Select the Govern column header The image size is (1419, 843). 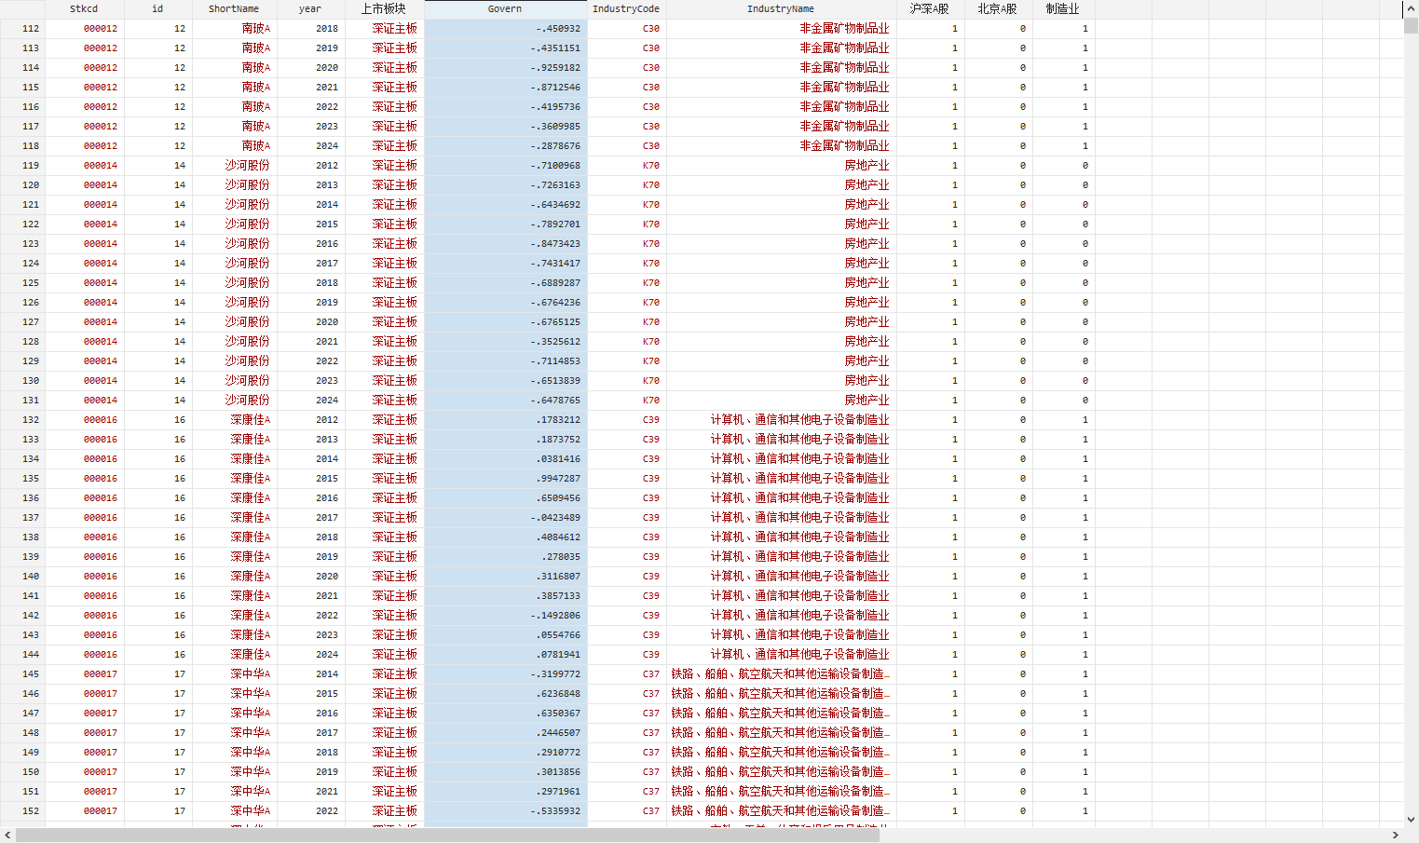[x=505, y=9]
